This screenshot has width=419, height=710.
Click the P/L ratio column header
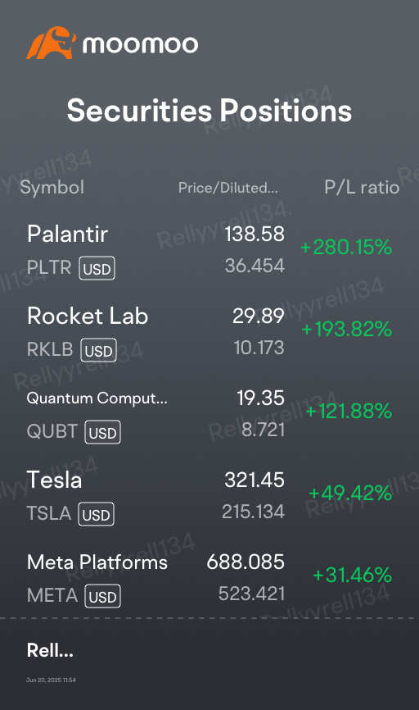point(362,187)
